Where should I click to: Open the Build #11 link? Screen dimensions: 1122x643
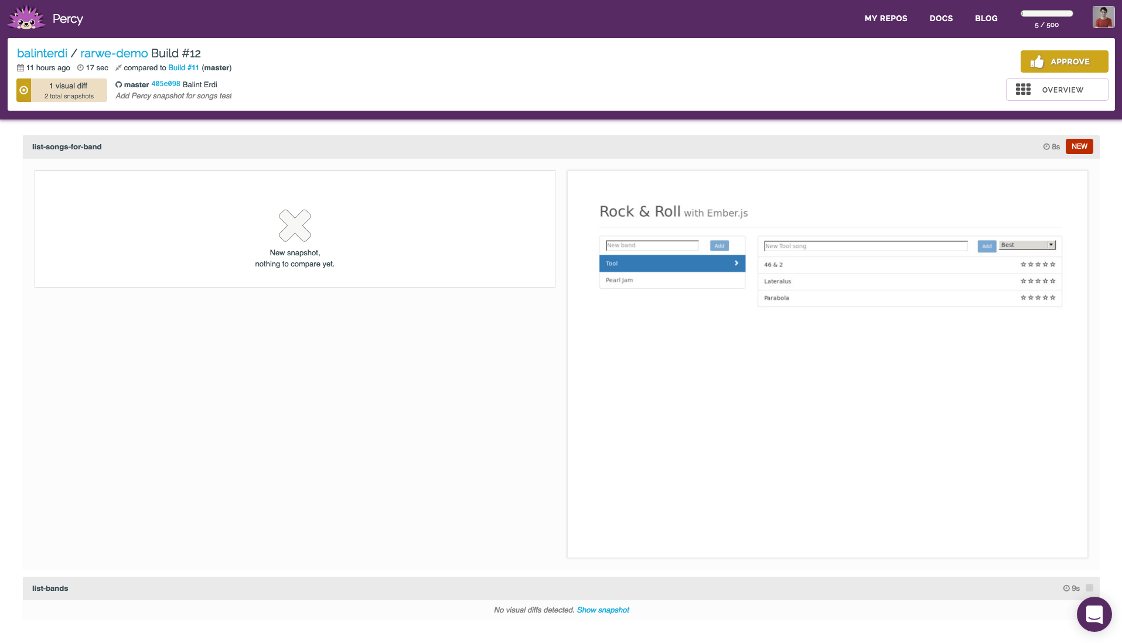[183, 68]
